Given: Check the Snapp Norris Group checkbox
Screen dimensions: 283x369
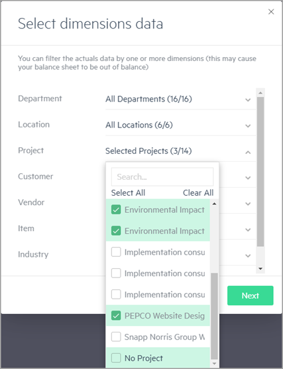Looking at the screenshot, I should pyautogui.click(x=116, y=336).
